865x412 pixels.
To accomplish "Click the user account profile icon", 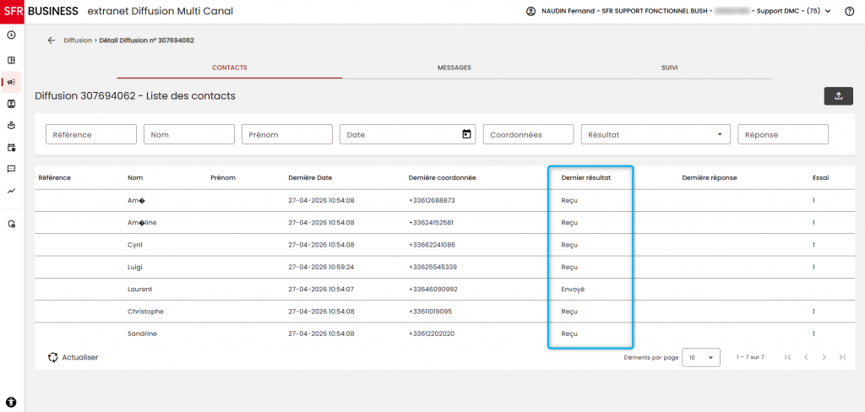I will (x=530, y=12).
